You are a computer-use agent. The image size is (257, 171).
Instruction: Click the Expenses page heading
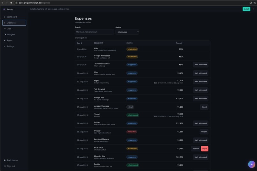pos(83,18)
